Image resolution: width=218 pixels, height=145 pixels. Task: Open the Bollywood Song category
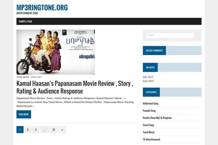150,104
